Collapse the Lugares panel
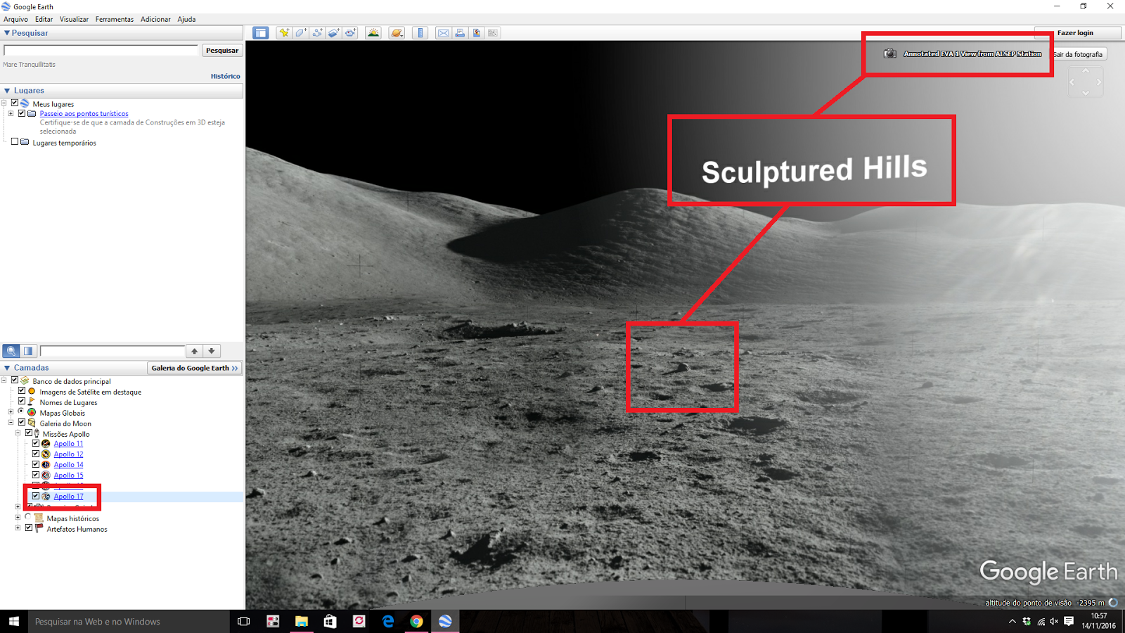Image resolution: width=1125 pixels, height=633 pixels. click(x=7, y=91)
